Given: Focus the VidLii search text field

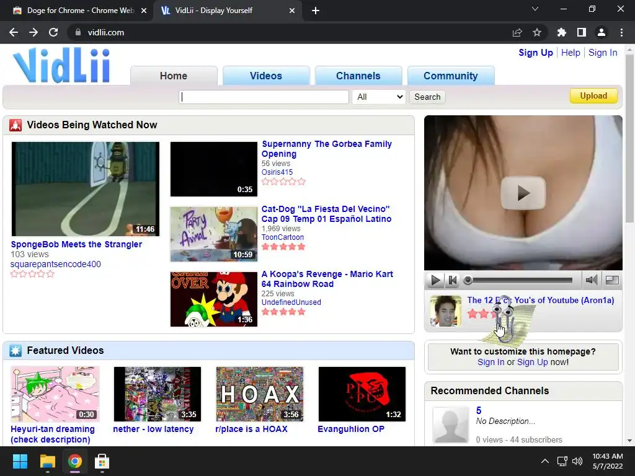Looking at the screenshot, I should (264, 97).
